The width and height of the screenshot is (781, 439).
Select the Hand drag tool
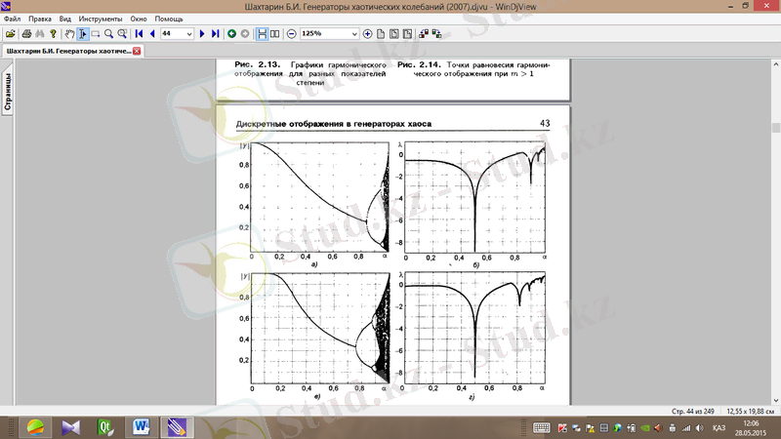(68, 33)
